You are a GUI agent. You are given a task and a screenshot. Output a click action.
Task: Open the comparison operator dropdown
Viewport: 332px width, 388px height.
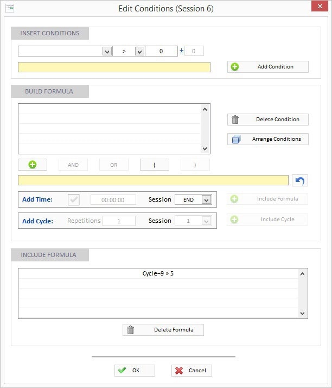pos(139,51)
